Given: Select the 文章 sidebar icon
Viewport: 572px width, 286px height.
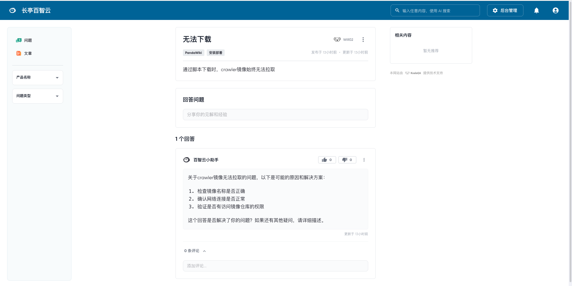Looking at the screenshot, I should pyautogui.click(x=18, y=53).
